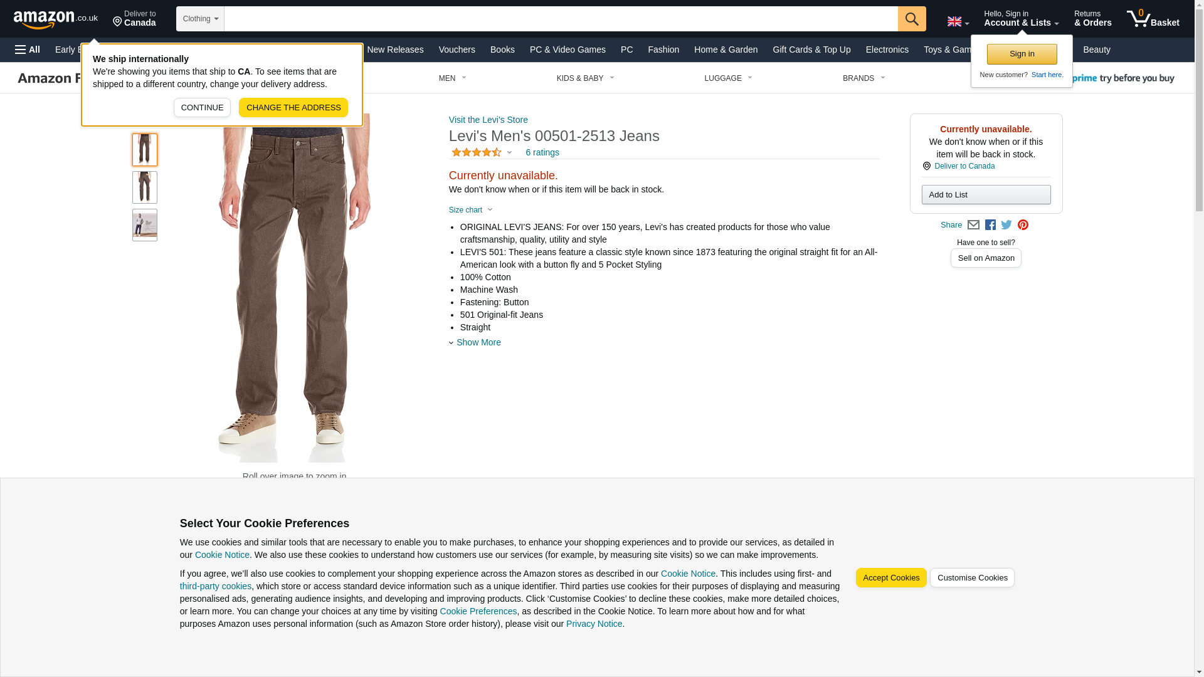Screen dimensions: 1204x677
Task: Expand the Size chart
Action: 470,210
